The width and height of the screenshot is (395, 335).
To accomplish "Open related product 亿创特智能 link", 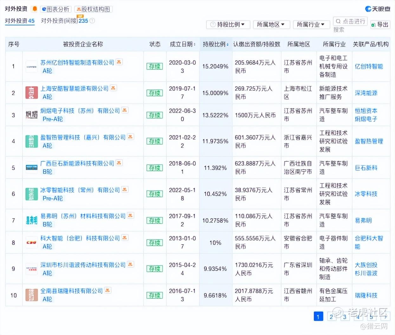I will point(369,67).
